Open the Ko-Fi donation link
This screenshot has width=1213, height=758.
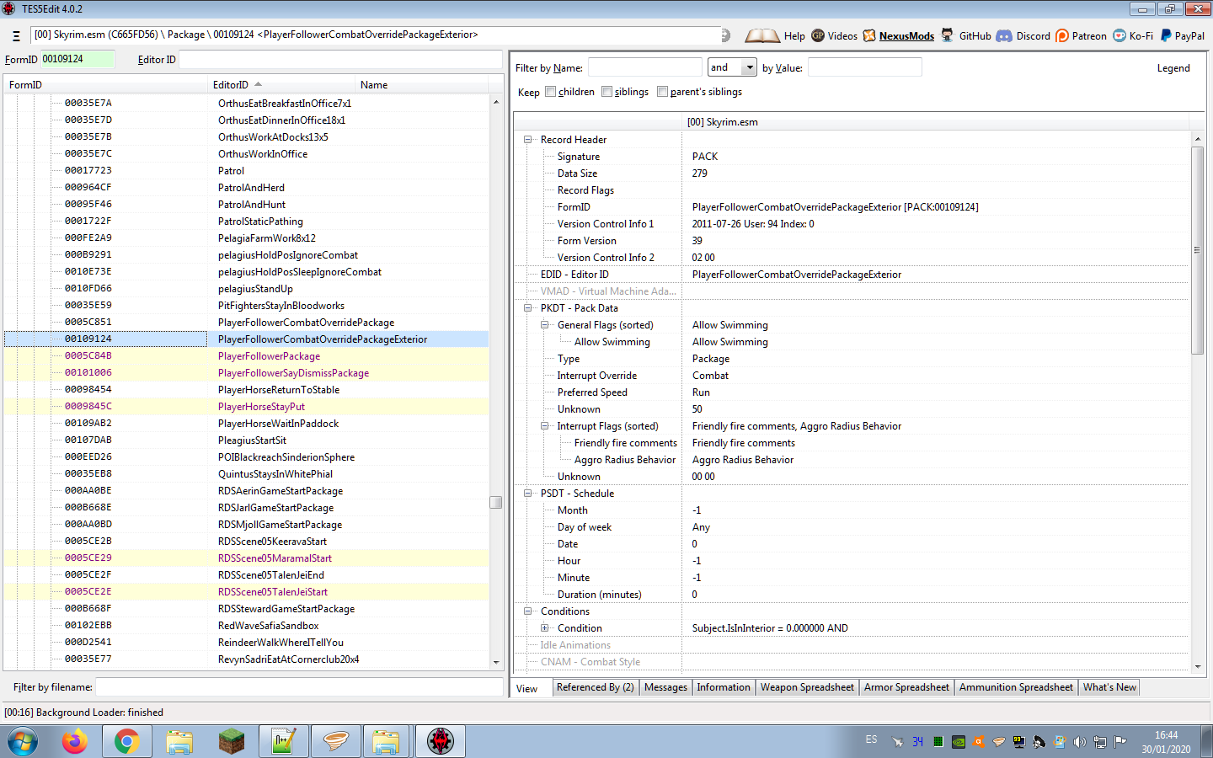pyautogui.click(x=1119, y=35)
